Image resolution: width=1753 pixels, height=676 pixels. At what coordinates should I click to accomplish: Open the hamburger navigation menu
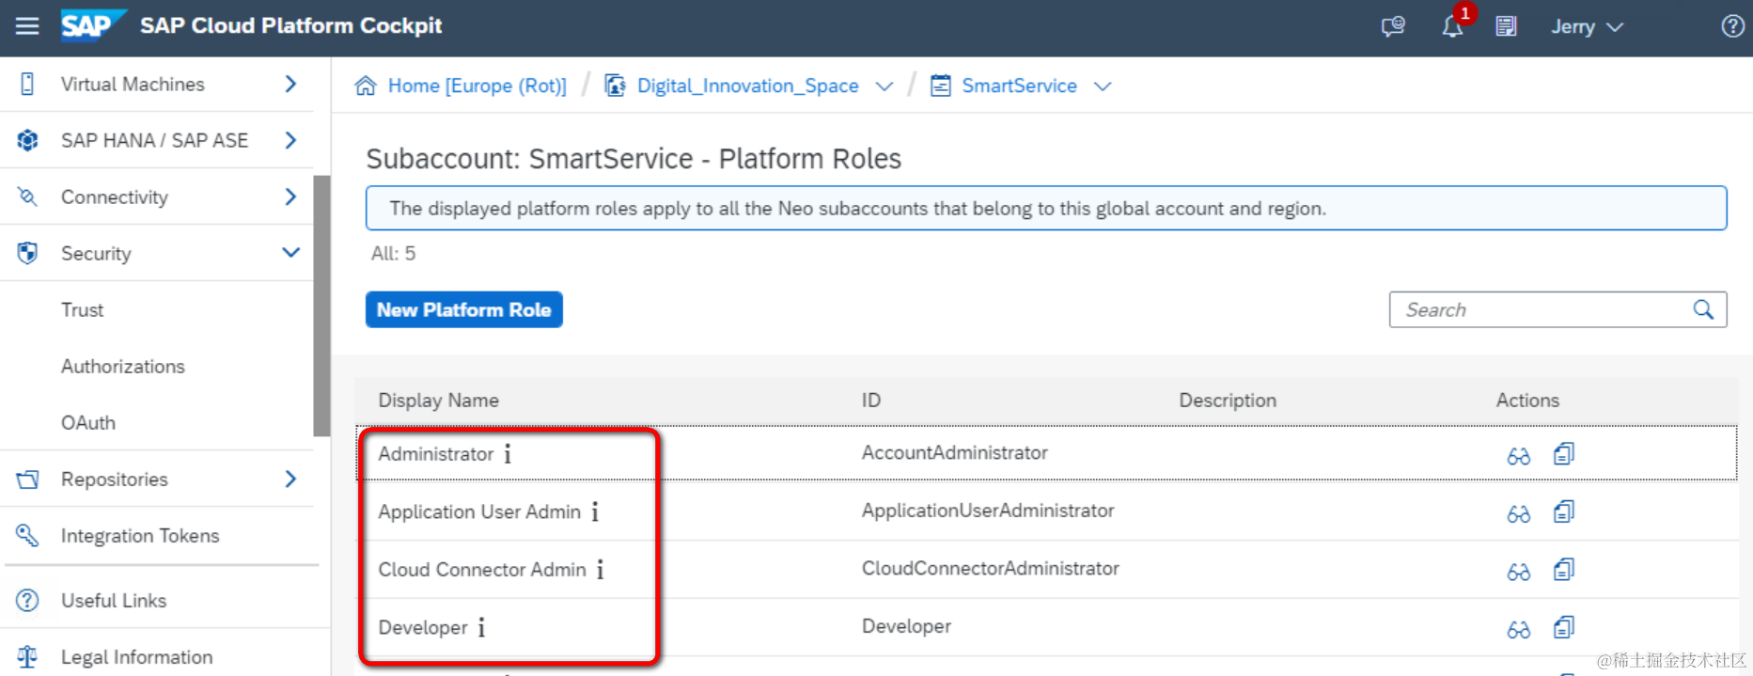(27, 26)
